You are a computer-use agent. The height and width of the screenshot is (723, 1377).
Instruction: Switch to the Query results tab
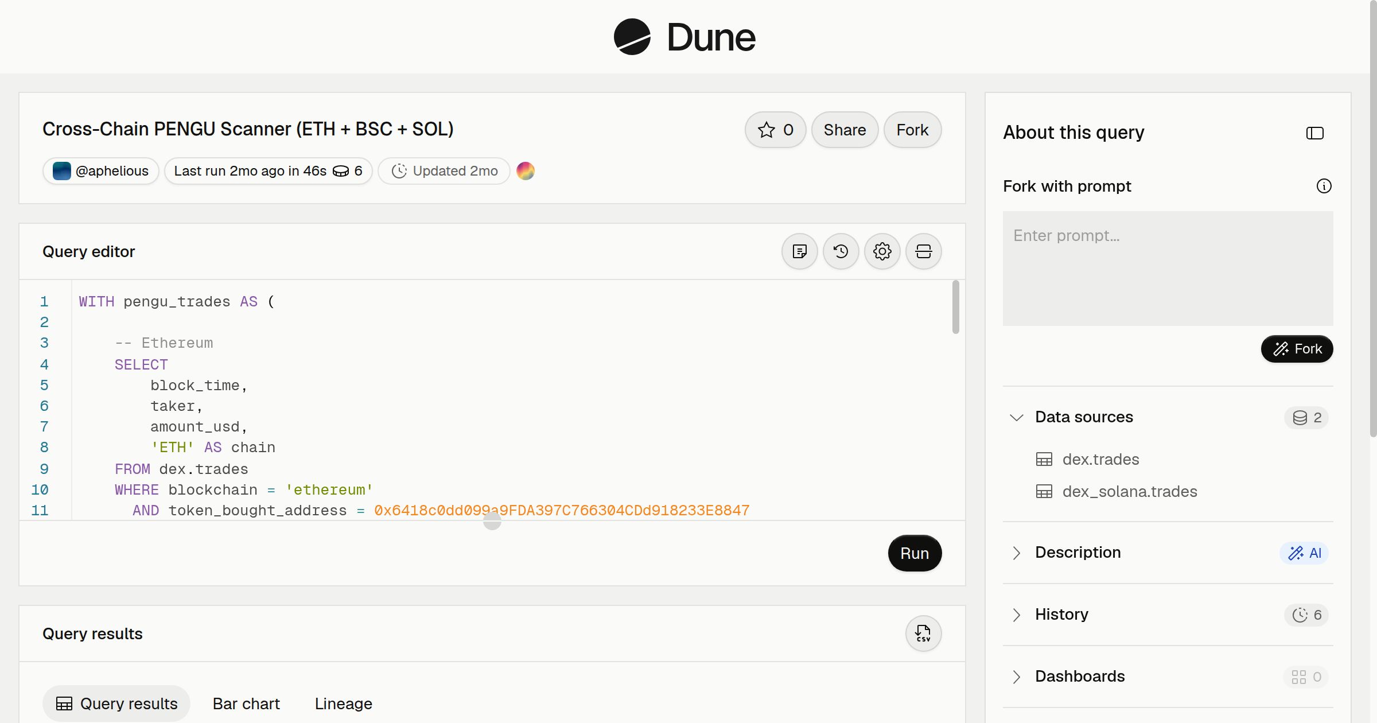point(116,703)
